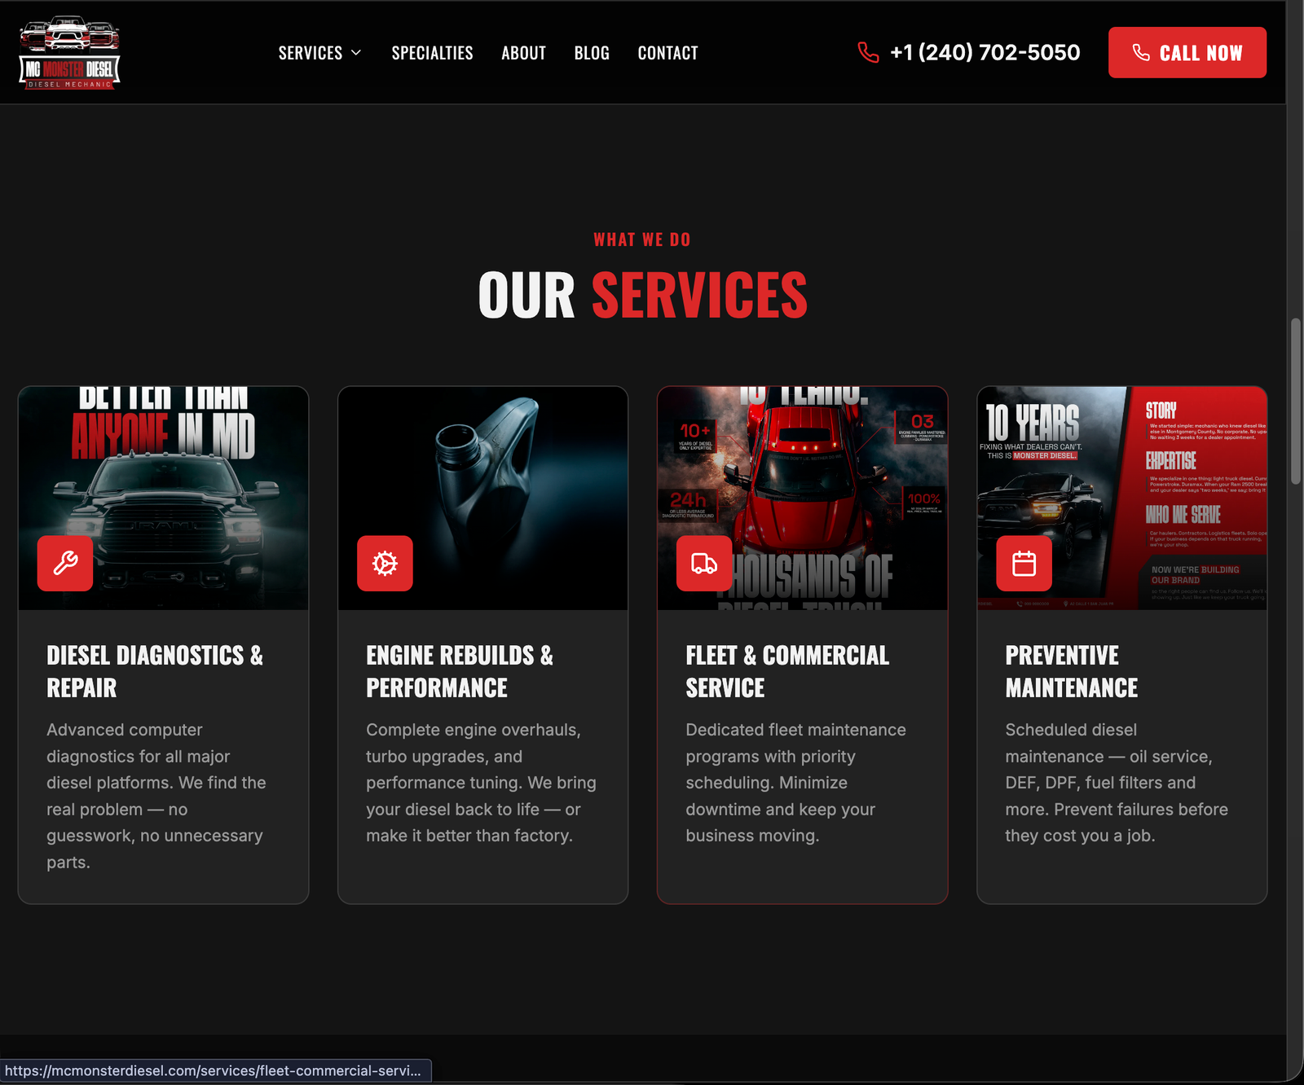This screenshot has height=1085, width=1304.
Task: Navigate to the Contact page
Action: point(667,53)
